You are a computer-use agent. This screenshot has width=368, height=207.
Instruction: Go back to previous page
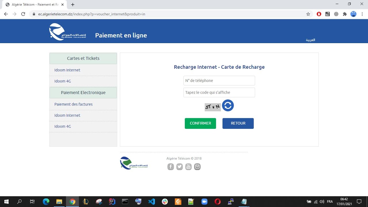pos(6,14)
